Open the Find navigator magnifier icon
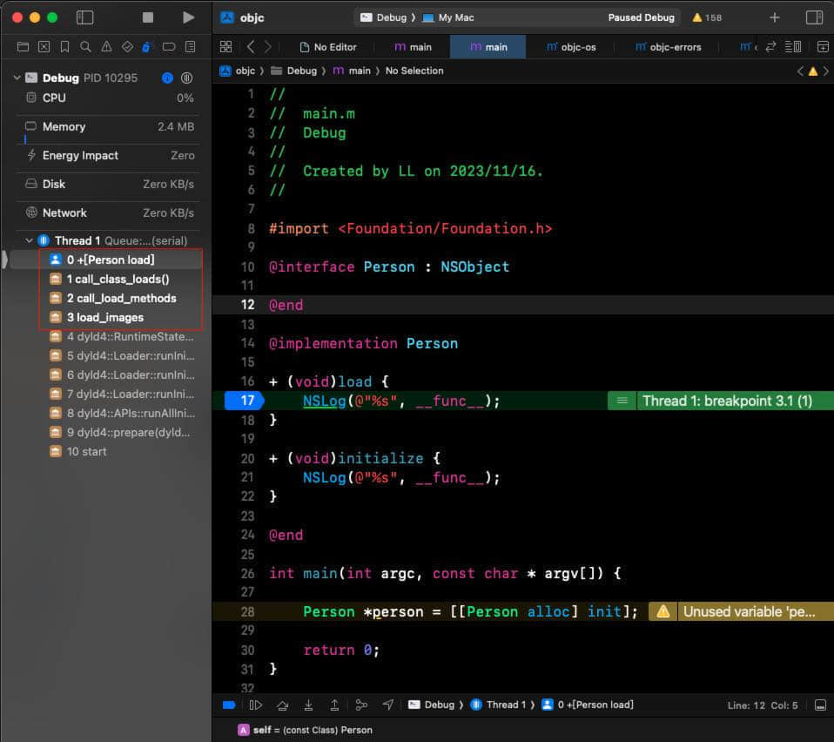Screen dimensions: 834x742 click(85, 46)
